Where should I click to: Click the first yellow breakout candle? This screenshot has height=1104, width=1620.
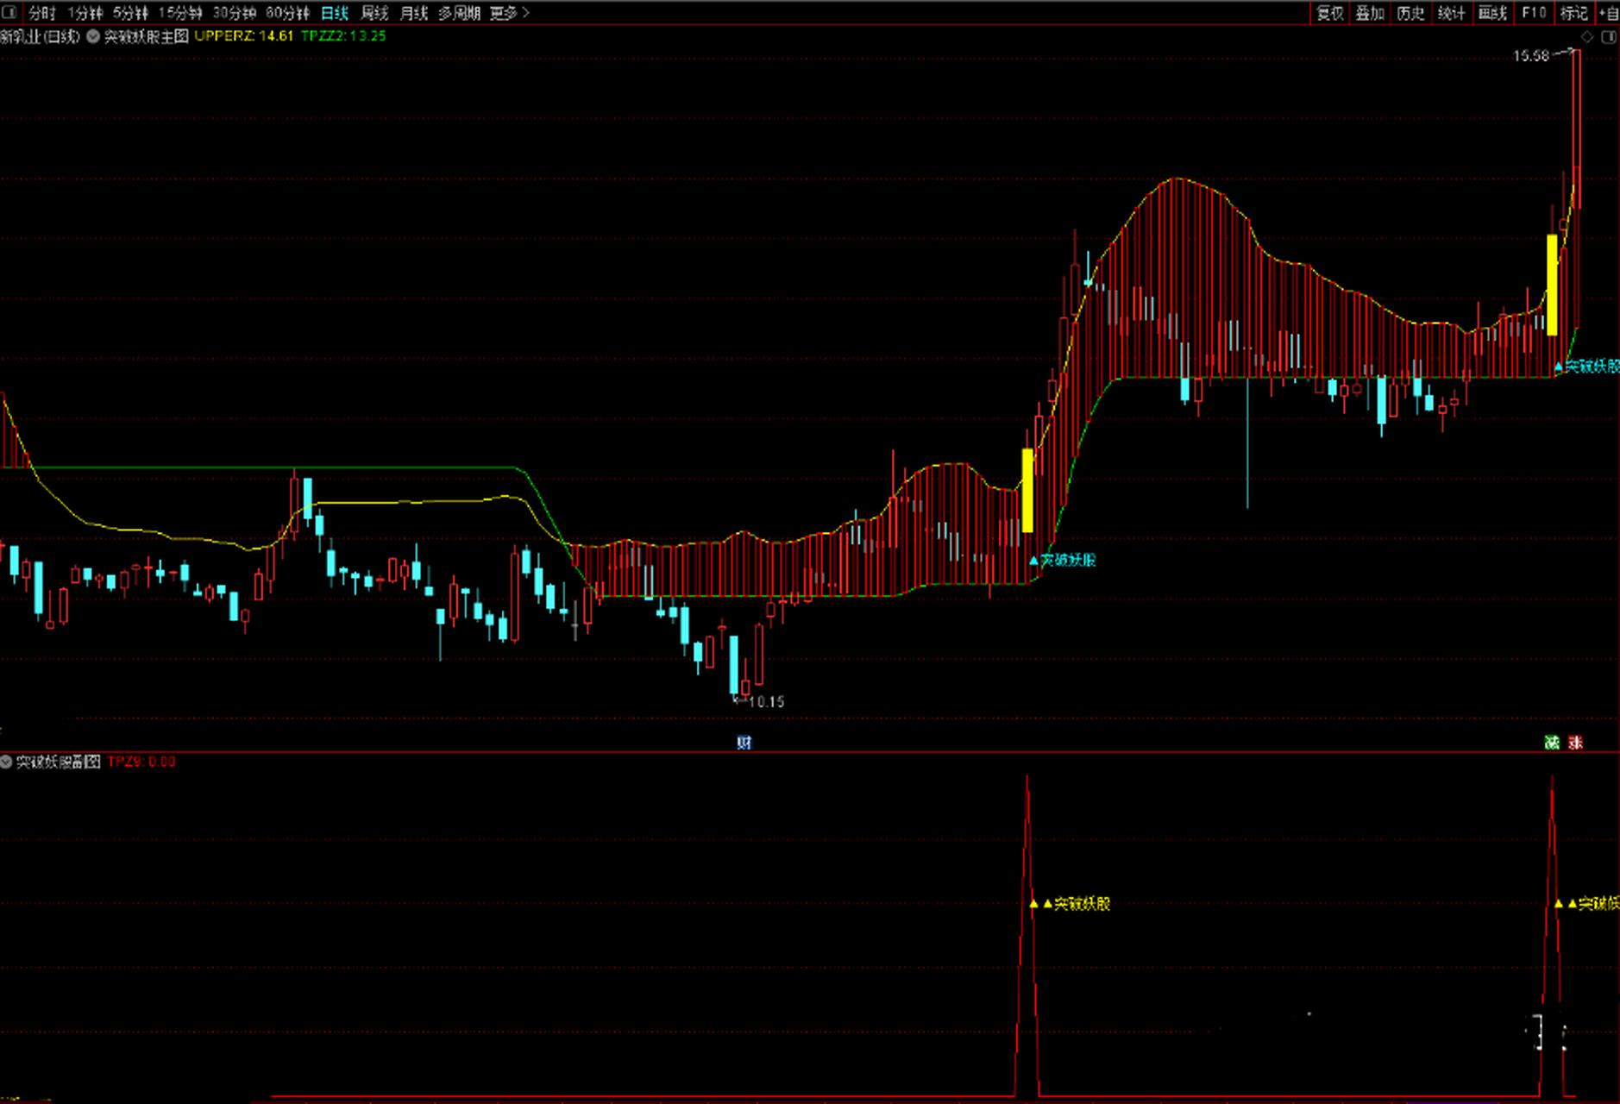tap(1027, 490)
